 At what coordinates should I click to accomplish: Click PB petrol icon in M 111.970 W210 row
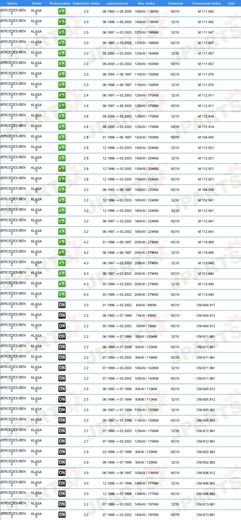click(62, 74)
